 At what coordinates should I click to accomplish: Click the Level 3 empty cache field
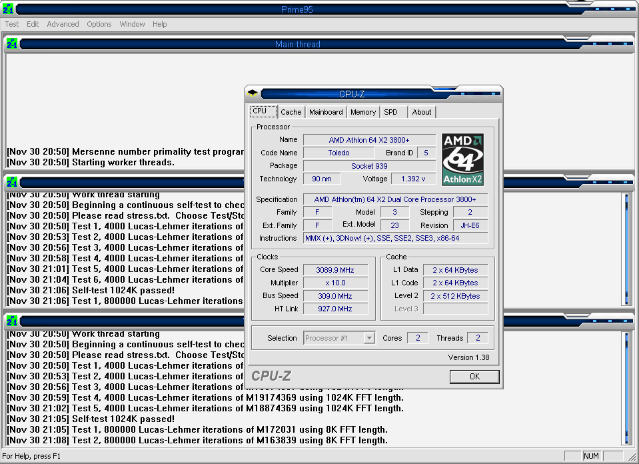tap(455, 309)
